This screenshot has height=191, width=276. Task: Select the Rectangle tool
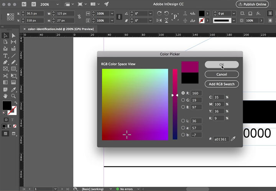pyautogui.click(x=13, y=69)
